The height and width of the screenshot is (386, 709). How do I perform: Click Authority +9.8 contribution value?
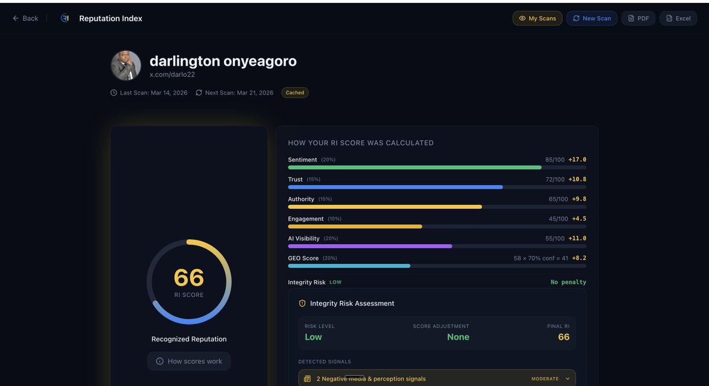(579, 199)
